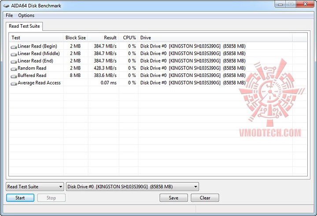Image resolution: width=317 pixels, height=216 pixels.
Task: Select the Buffered Read row text
Action: tap(32, 75)
